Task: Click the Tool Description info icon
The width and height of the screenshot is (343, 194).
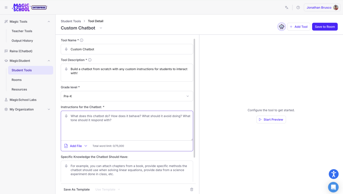Action: click(x=90, y=60)
